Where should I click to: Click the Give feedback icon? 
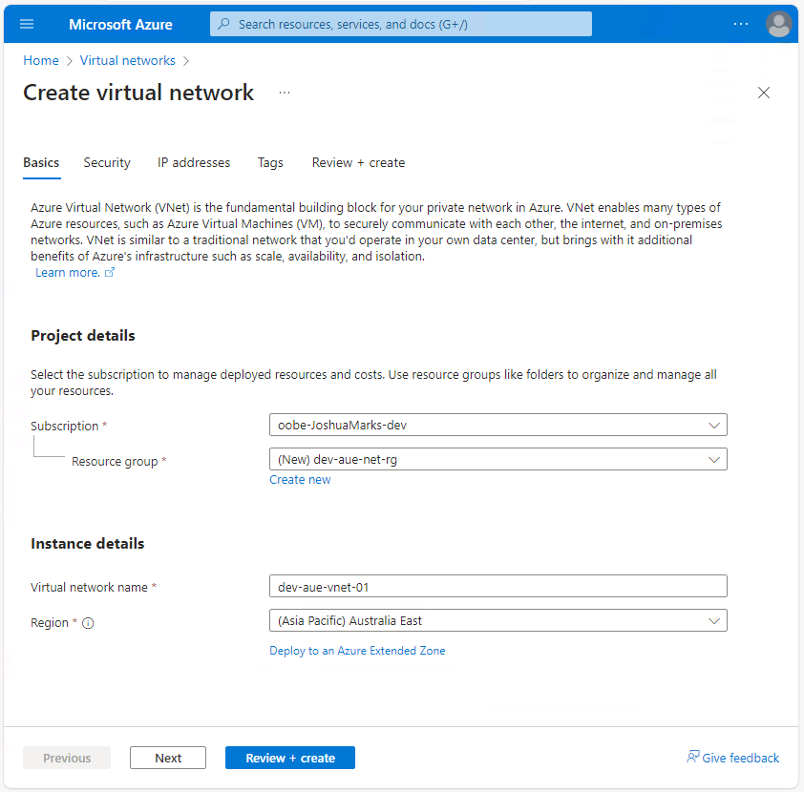[x=690, y=757]
